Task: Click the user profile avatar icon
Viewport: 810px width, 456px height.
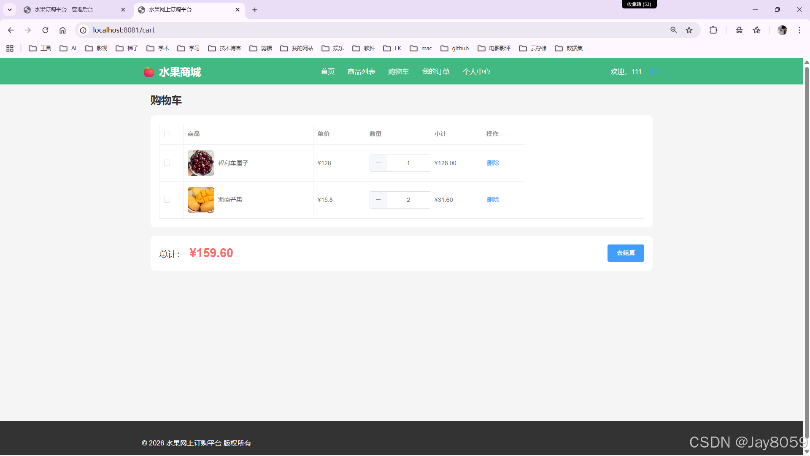Action: [782, 30]
